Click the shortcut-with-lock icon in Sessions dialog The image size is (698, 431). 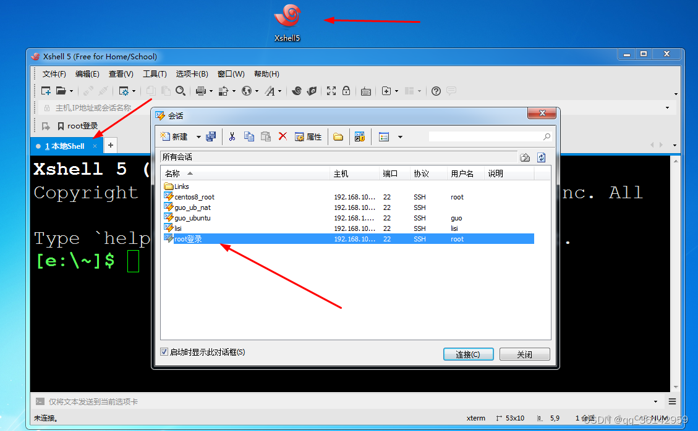[x=360, y=136]
